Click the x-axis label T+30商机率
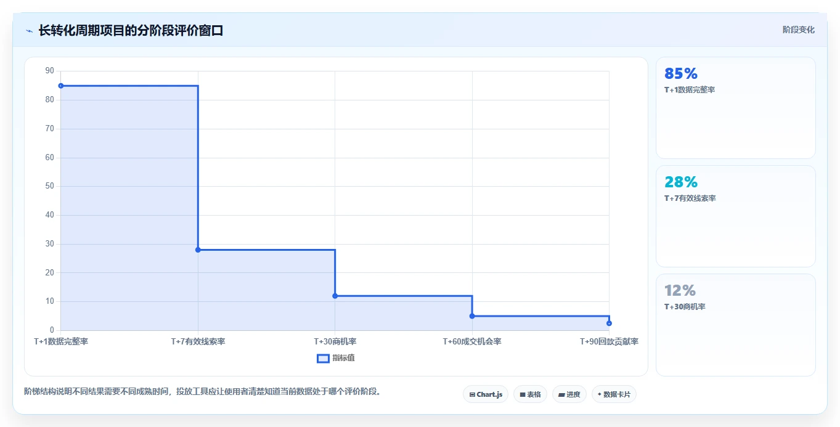840x427 pixels. click(335, 341)
